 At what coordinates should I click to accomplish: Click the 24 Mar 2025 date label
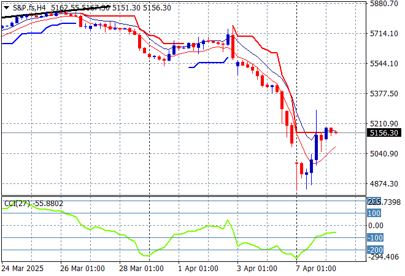click(x=23, y=269)
